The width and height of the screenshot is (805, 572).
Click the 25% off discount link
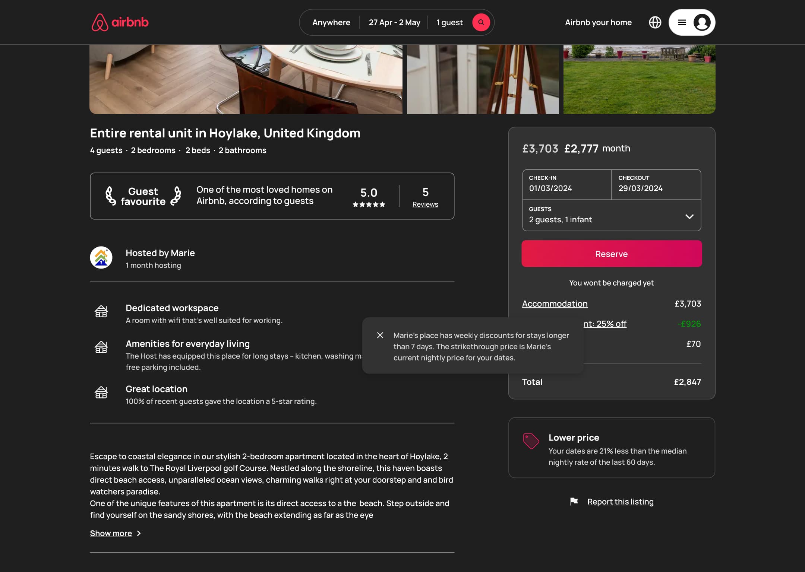[605, 324]
